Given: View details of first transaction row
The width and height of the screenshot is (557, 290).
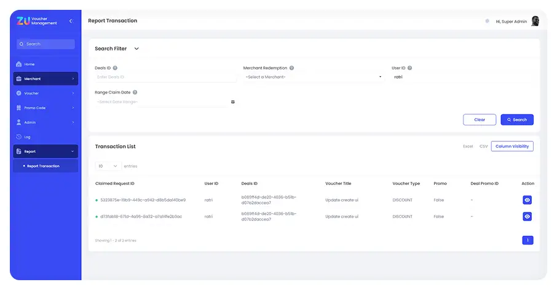Looking at the screenshot, I should (527, 200).
